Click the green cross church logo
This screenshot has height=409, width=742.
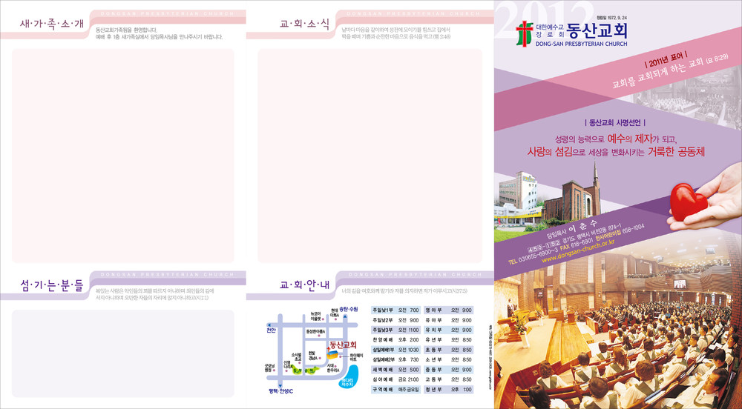525,33
